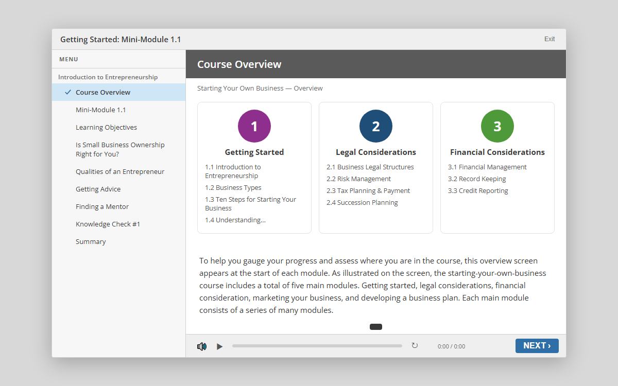The height and width of the screenshot is (386, 618).
Task: Click the Getting Started: Mini-Module 1.1 title
Action: click(121, 39)
